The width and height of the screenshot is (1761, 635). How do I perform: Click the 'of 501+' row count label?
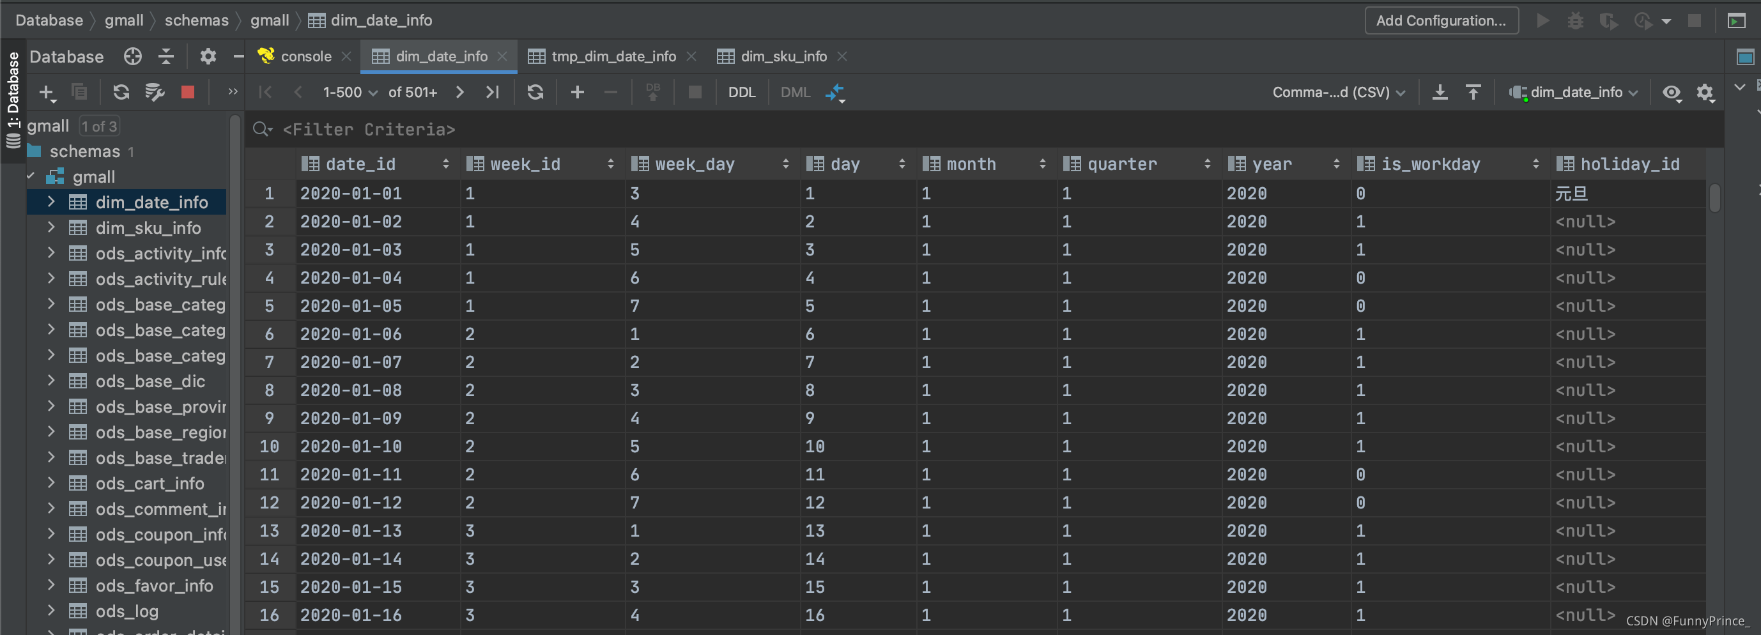pyautogui.click(x=413, y=92)
